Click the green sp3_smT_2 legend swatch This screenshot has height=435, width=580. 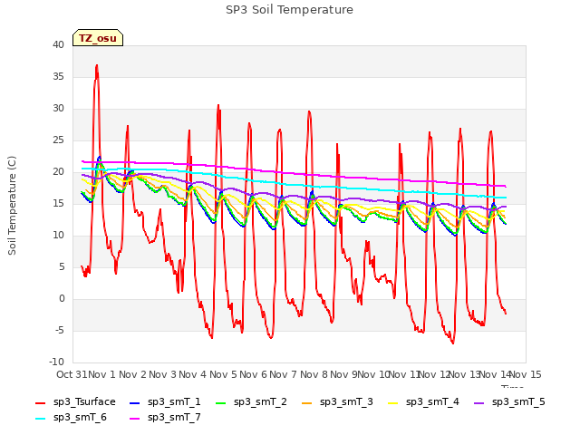(x=221, y=402)
